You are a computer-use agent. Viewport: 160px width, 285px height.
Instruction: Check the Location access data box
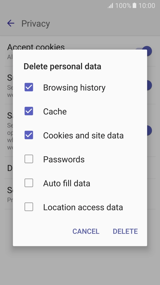(x=29, y=207)
